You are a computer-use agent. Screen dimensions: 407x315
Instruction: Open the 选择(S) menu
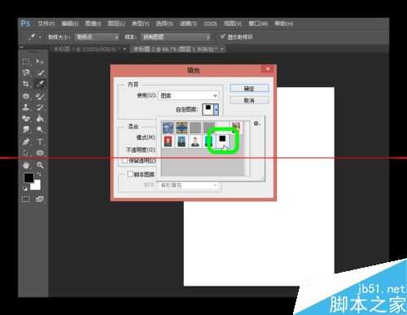click(x=164, y=24)
